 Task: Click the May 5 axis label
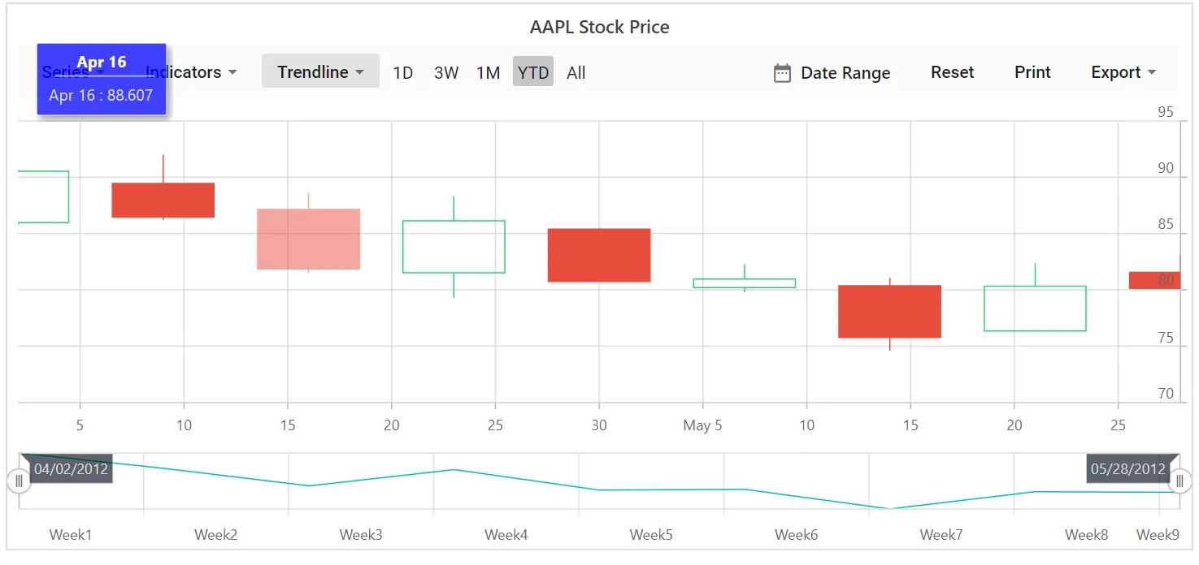[x=702, y=425]
